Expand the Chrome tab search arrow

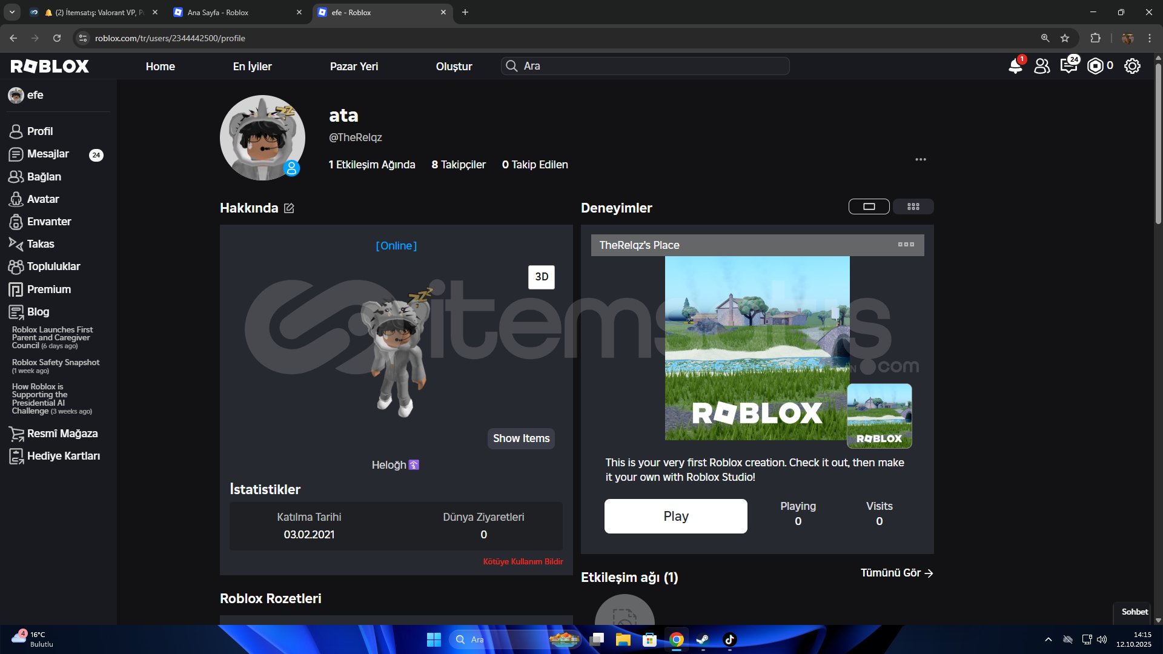click(x=12, y=12)
